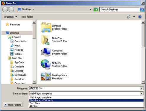
Task: Click the Forward navigation arrow button
Action: (12, 9)
